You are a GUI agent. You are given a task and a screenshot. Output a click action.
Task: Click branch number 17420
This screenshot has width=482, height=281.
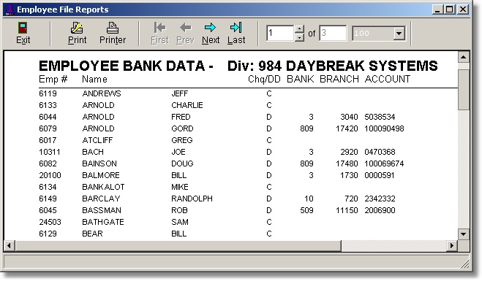347,128
